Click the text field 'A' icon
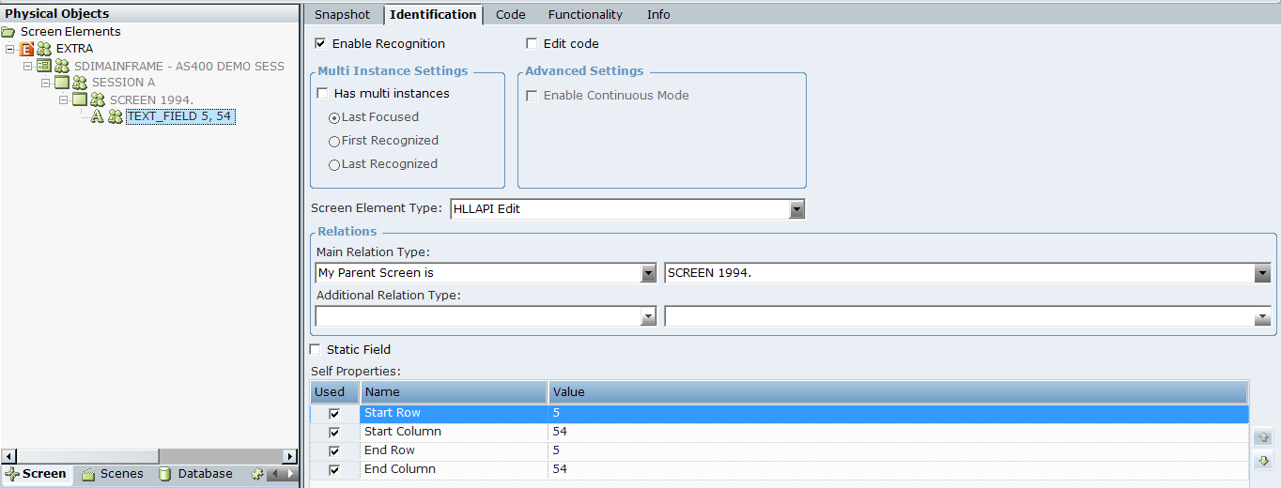 (x=97, y=116)
